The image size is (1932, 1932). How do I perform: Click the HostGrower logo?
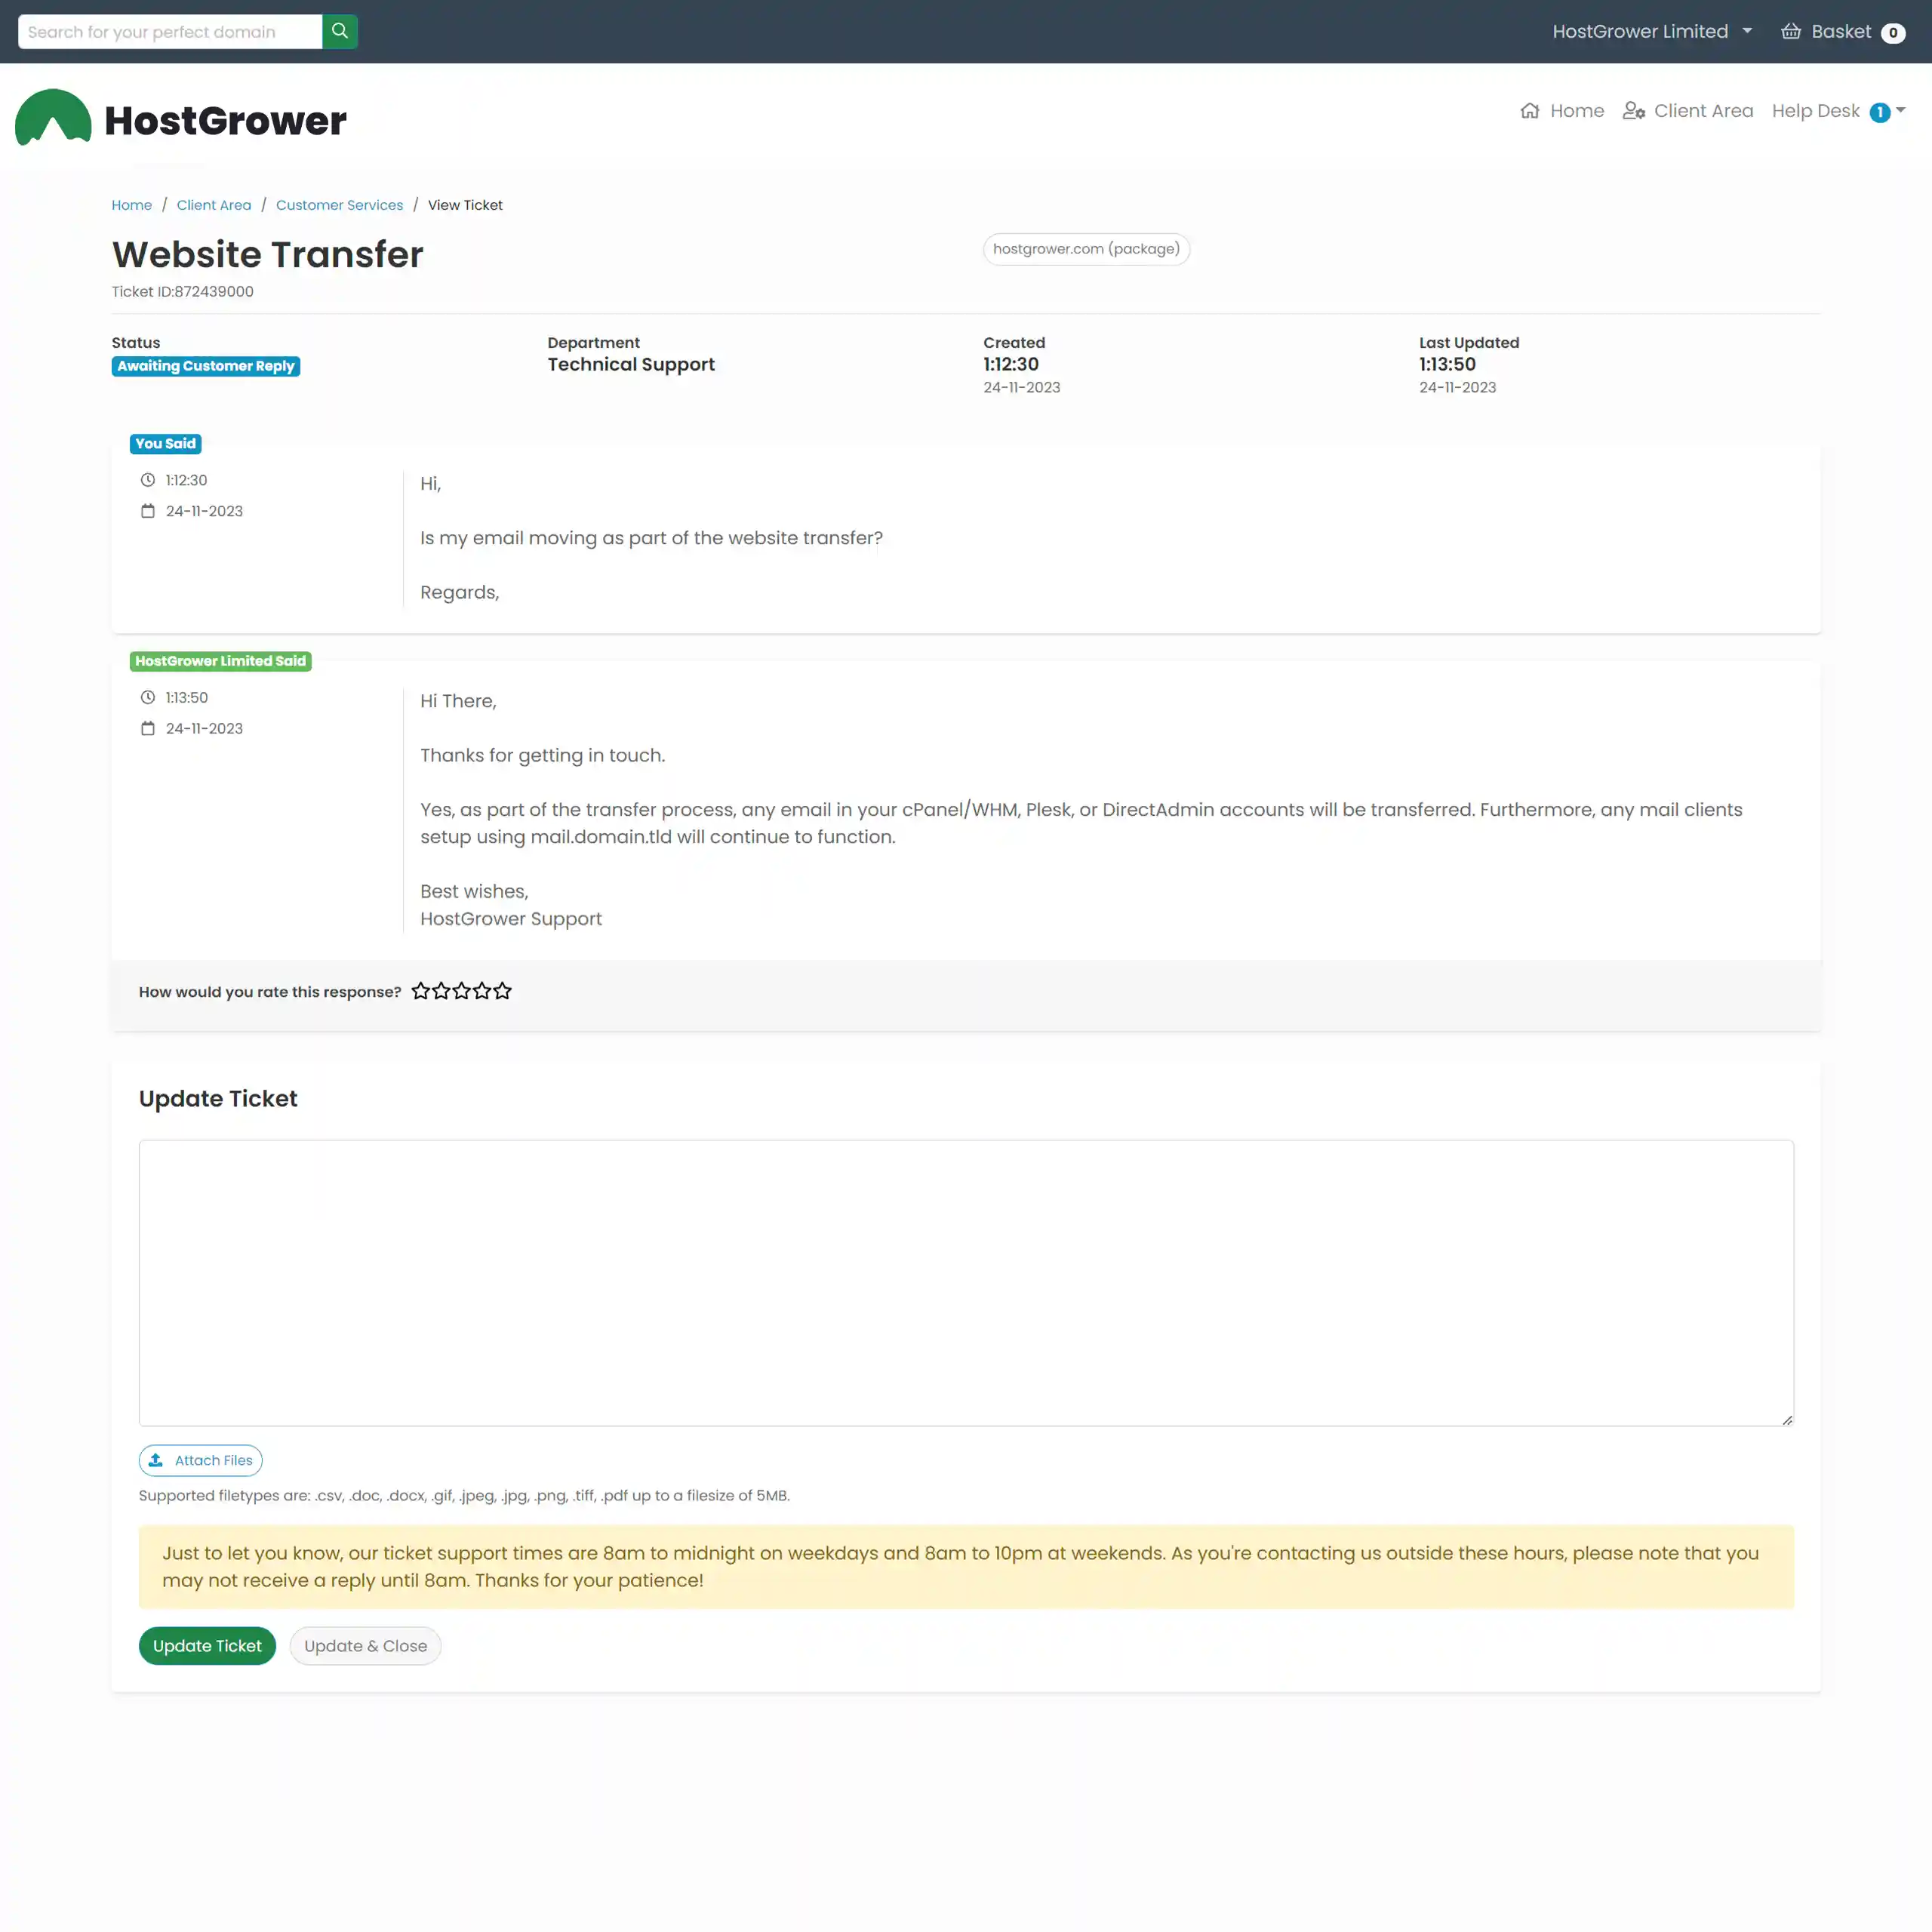(181, 119)
